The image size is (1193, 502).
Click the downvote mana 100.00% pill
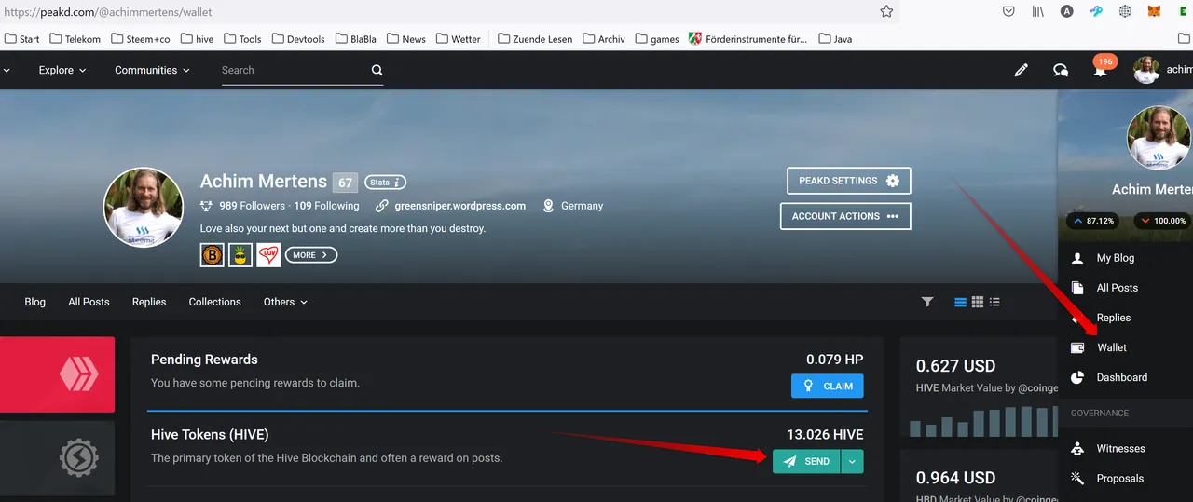(x=1162, y=221)
